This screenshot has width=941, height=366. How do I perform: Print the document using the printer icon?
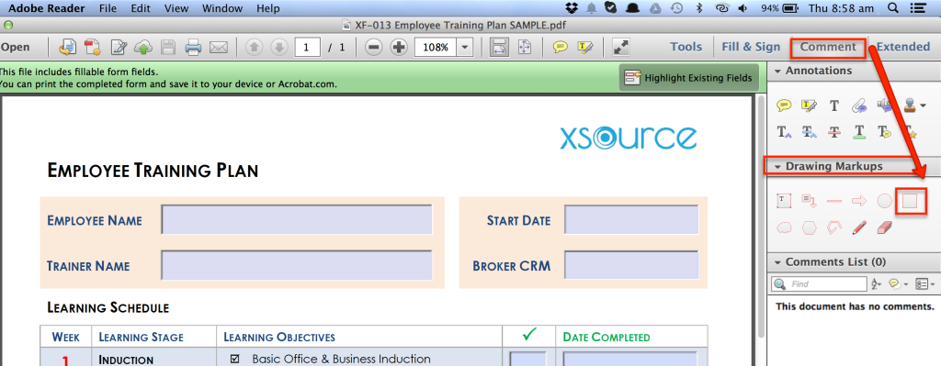(193, 48)
